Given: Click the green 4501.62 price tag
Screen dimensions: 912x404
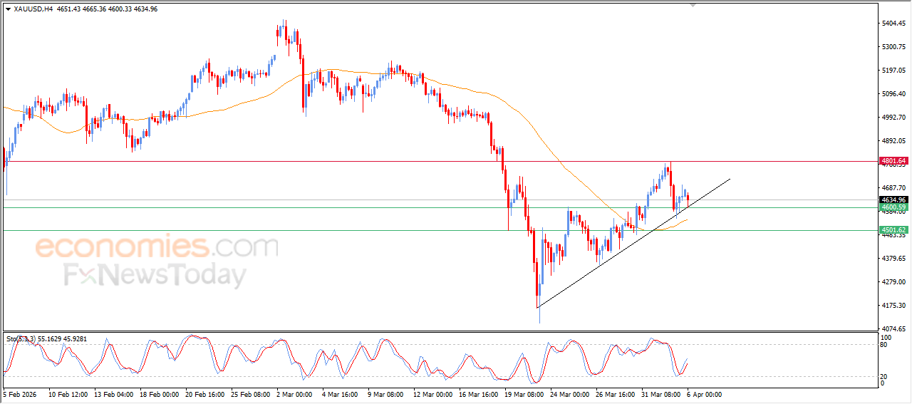Looking at the screenshot, I should (893, 230).
